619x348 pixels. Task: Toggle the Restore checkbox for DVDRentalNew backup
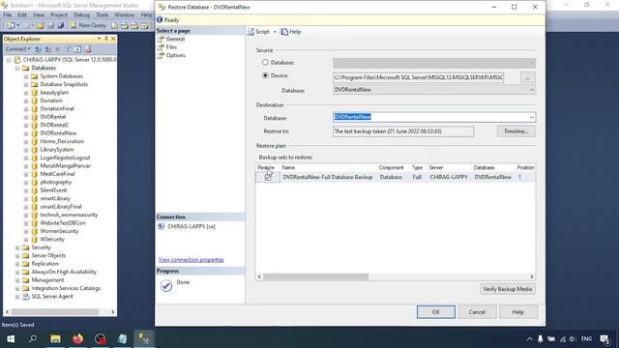pyautogui.click(x=268, y=177)
